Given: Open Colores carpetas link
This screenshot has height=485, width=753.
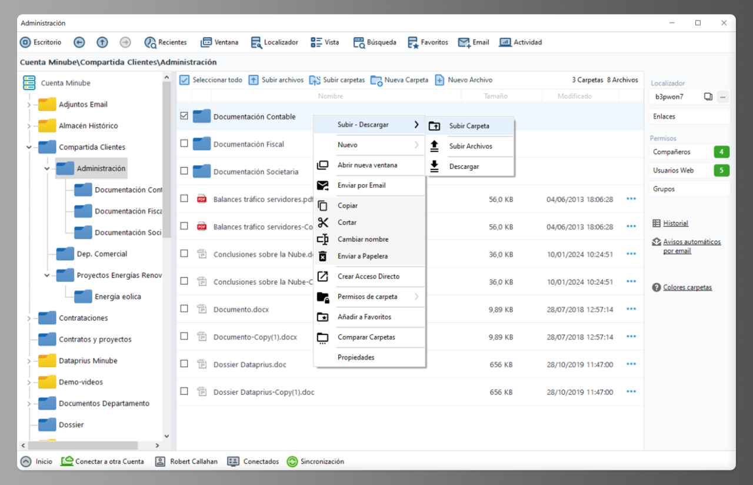Looking at the screenshot, I should pyautogui.click(x=687, y=288).
